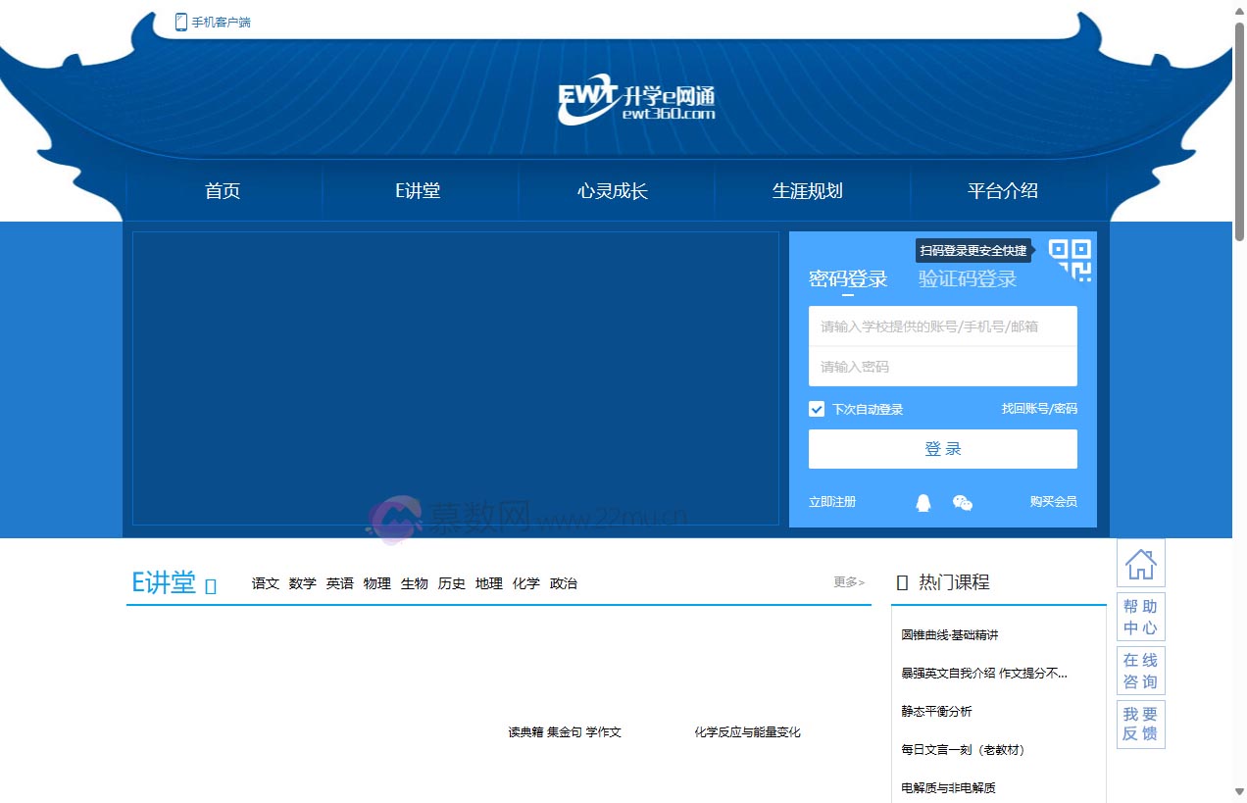
Task: Click 立即注册 to register
Action: coord(831,501)
